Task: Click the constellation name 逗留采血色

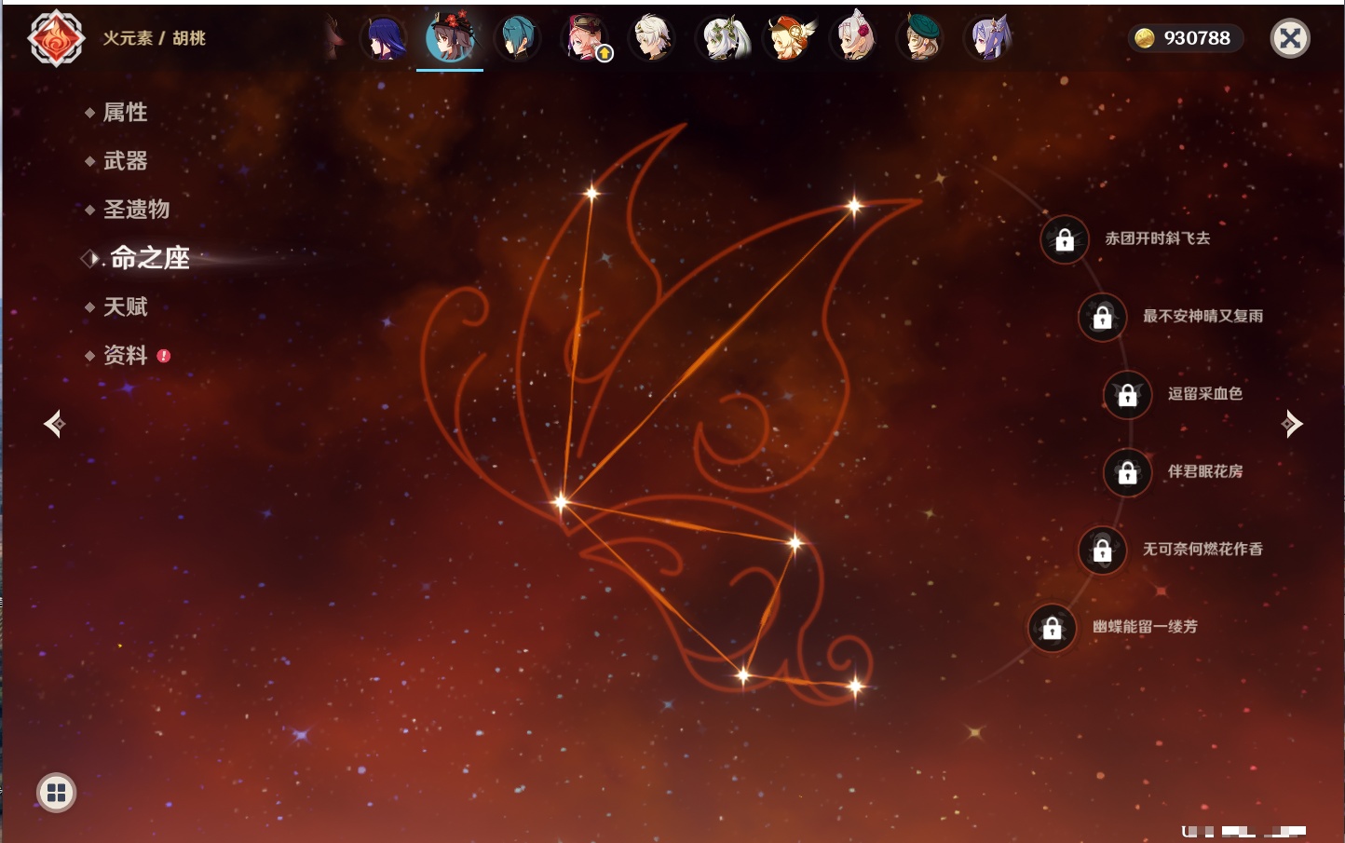Action: (x=1205, y=393)
